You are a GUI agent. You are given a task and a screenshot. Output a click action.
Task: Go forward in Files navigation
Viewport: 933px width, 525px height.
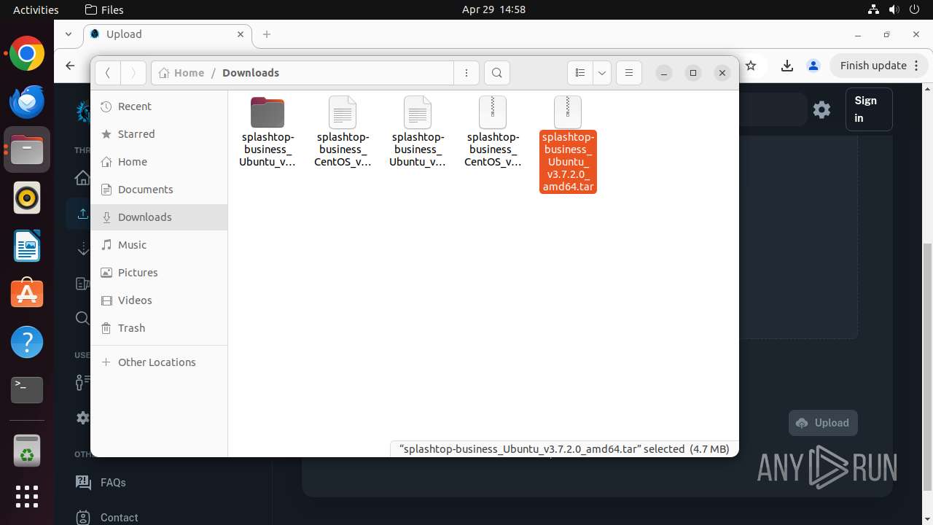point(133,73)
